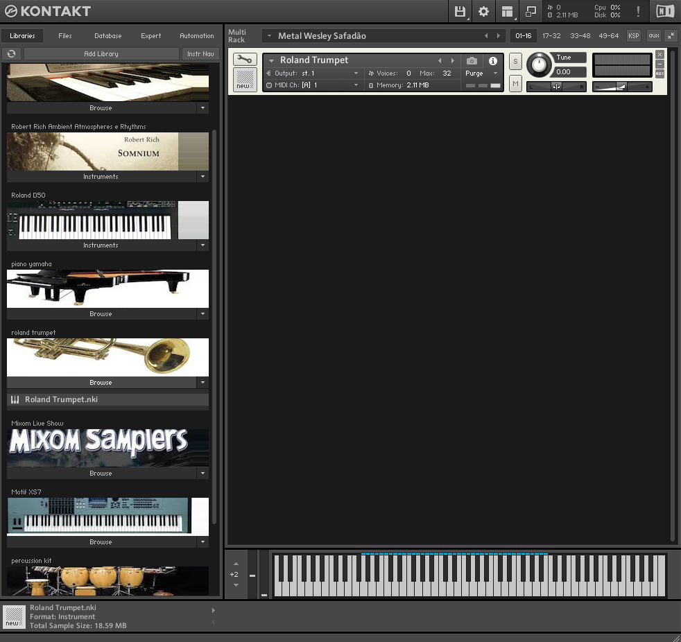This screenshot has width=681, height=642.
Task: Open Multi Rack name dropdown
Action: (x=269, y=35)
